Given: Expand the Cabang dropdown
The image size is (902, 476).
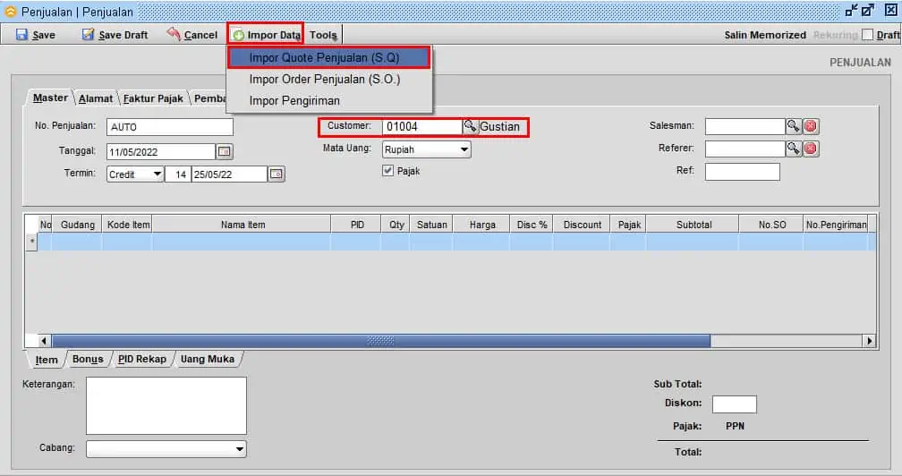Looking at the screenshot, I should point(240,448).
